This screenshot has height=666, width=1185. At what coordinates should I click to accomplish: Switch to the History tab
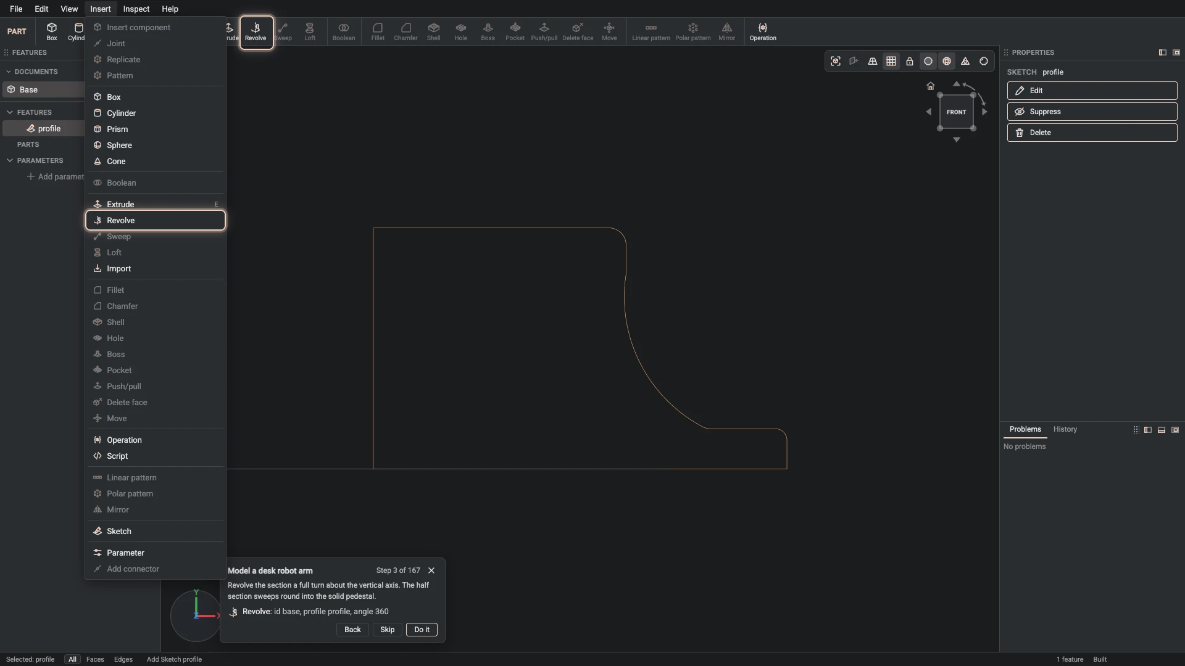click(1065, 429)
